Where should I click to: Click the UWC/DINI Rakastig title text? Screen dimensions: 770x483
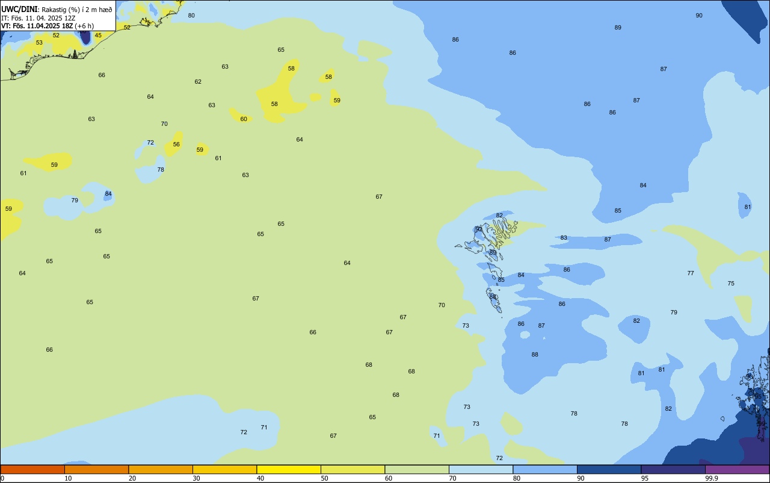click(x=57, y=9)
